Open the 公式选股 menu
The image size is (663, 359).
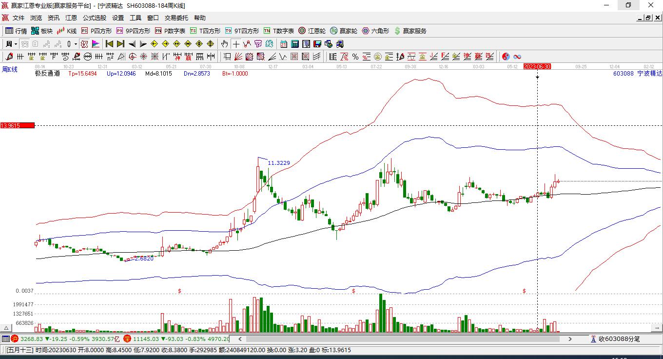(94, 18)
